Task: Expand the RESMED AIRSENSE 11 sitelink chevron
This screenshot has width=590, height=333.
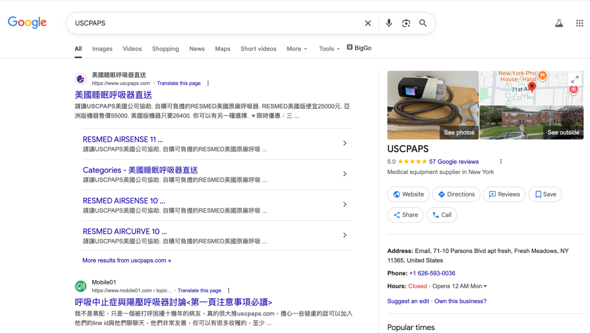Action: click(345, 143)
